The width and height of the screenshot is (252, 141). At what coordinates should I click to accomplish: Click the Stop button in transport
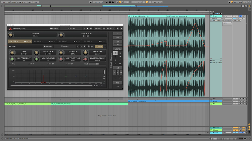(x=110, y=2)
